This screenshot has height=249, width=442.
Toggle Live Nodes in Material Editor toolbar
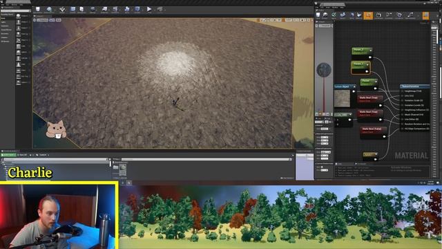click(389, 15)
